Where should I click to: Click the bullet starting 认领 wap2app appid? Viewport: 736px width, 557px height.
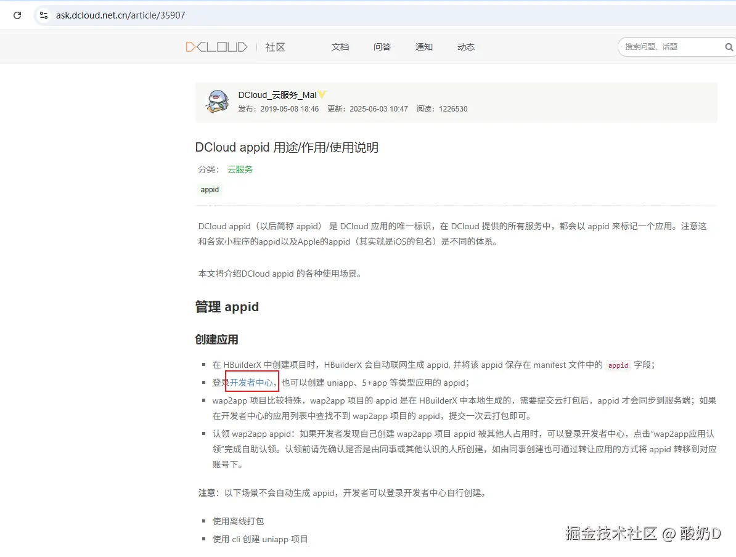(464, 449)
